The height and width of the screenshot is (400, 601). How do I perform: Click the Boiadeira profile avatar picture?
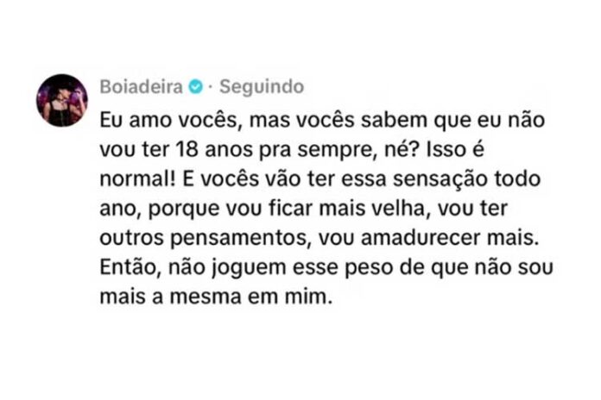coord(61,100)
